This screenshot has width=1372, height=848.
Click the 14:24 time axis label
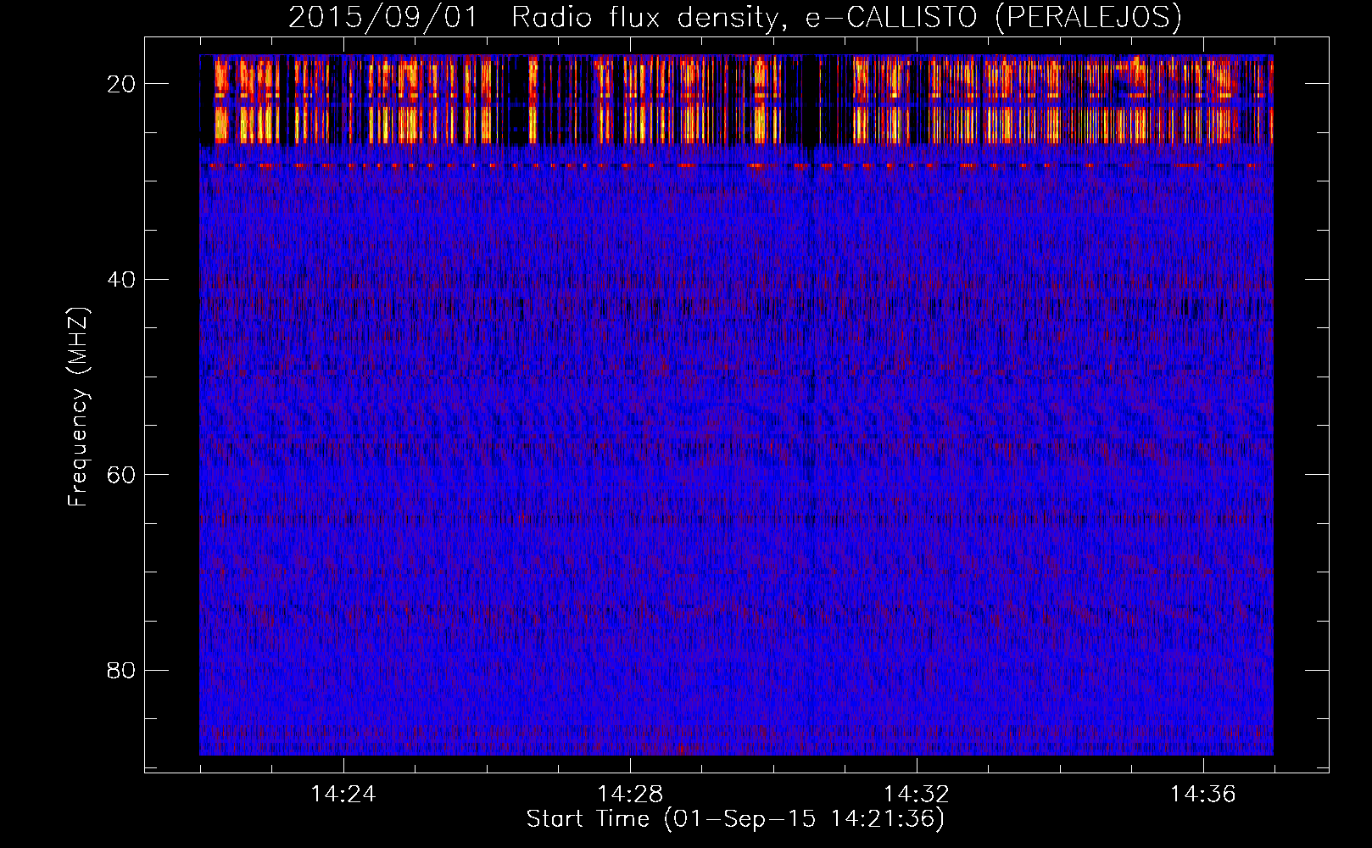(x=343, y=795)
